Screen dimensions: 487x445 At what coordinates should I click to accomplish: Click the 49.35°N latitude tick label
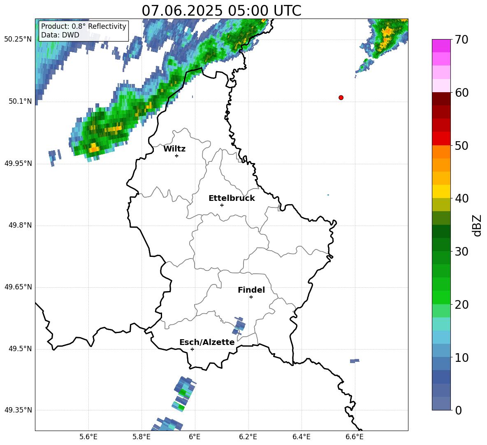pos(18,410)
